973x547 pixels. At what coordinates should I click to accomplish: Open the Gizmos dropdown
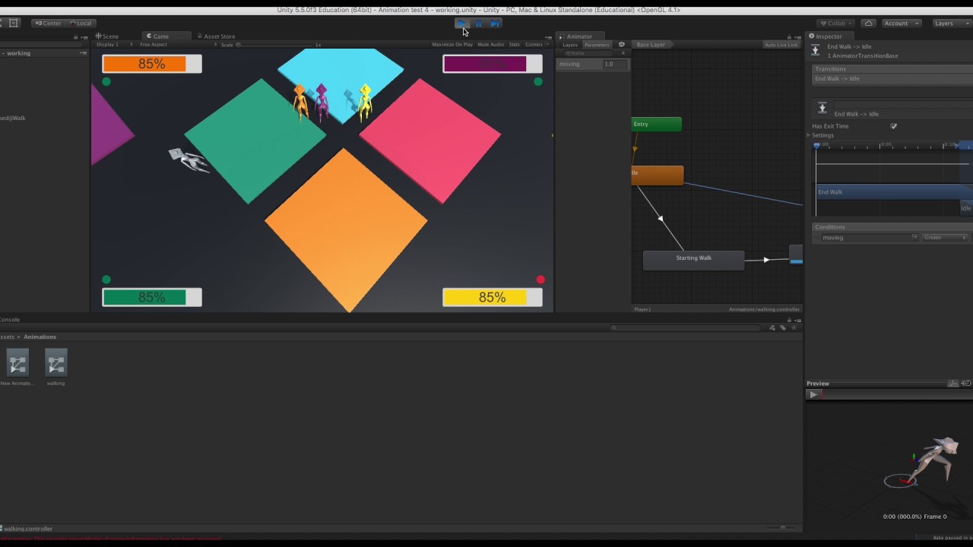coord(537,45)
